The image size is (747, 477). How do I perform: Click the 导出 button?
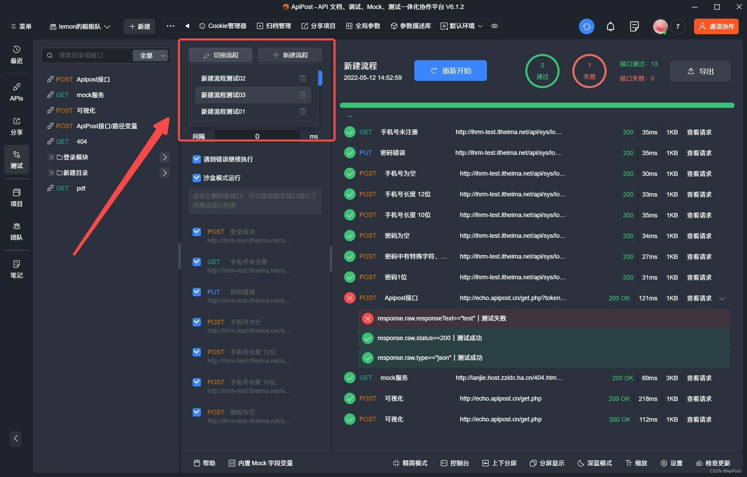pyautogui.click(x=700, y=71)
